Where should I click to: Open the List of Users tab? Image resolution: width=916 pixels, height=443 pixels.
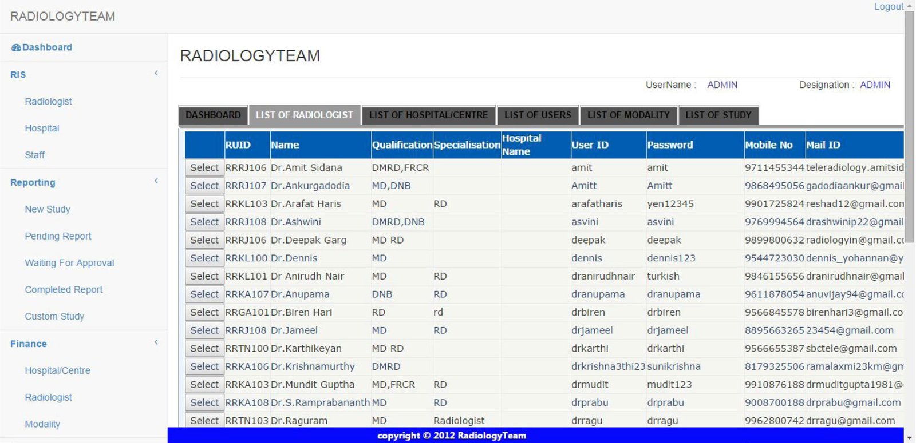point(538,115)
